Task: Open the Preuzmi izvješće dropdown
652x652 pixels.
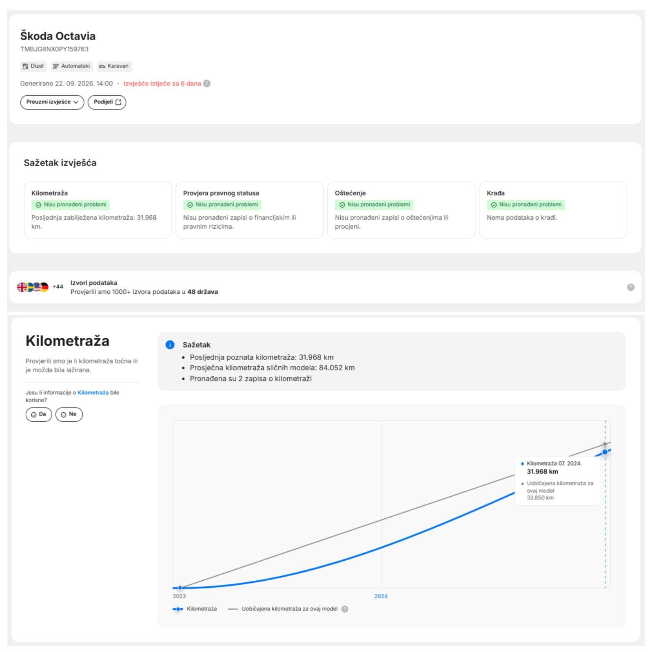Action: (52, 102)
